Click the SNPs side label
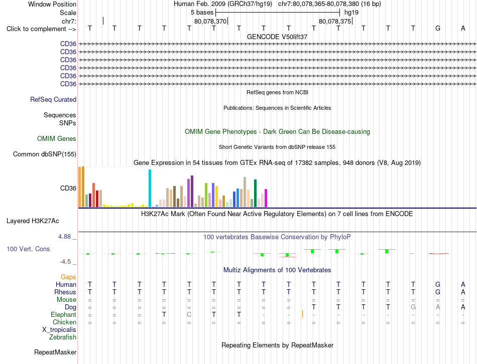Screen dimensions: 477x364 [x=68, y=123]
